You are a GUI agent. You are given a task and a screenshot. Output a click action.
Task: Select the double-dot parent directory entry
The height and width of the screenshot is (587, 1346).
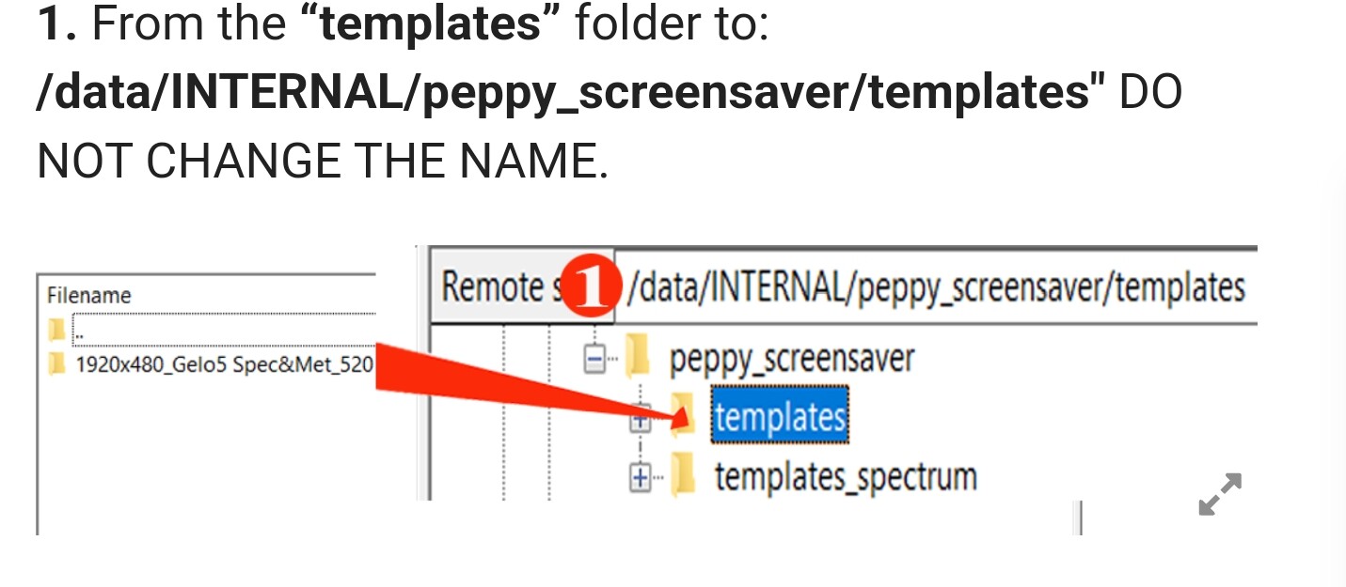point(224,330)
